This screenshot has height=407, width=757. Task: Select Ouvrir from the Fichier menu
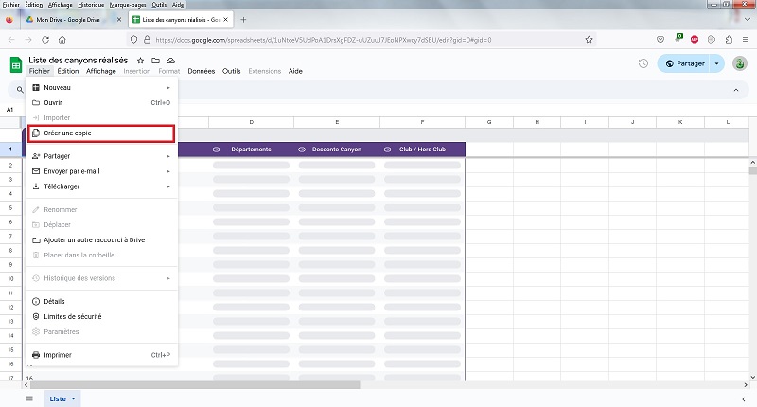pos(101,103)
